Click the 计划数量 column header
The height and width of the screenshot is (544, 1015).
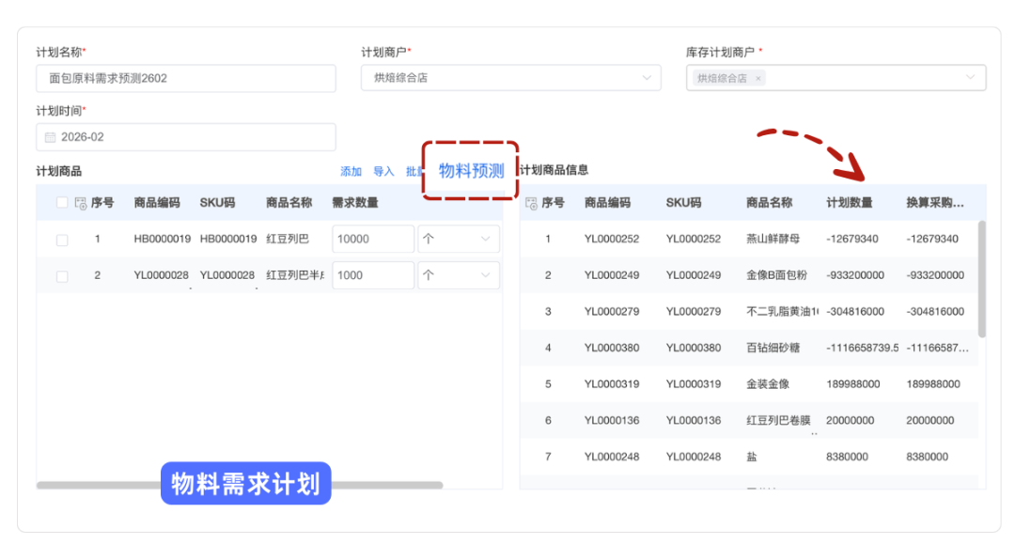tap(849, 203)
